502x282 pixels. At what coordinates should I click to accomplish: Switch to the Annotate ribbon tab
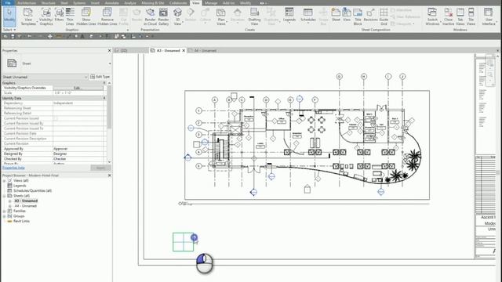112,3
